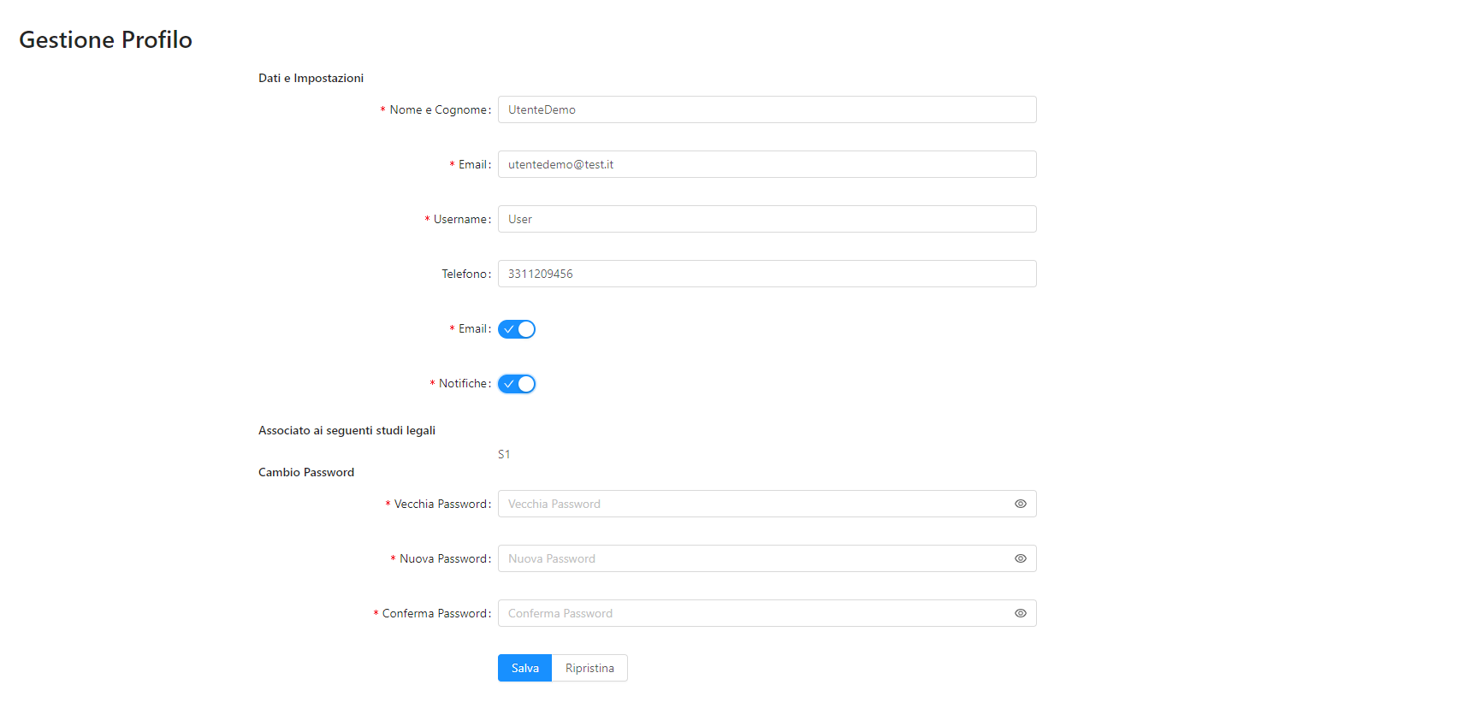Click into the Telefono number field

coord(767,274)
